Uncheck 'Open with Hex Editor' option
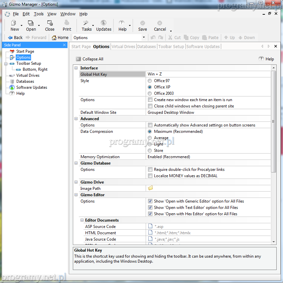This screenshot has width=283, height=283. coord(150,214)
